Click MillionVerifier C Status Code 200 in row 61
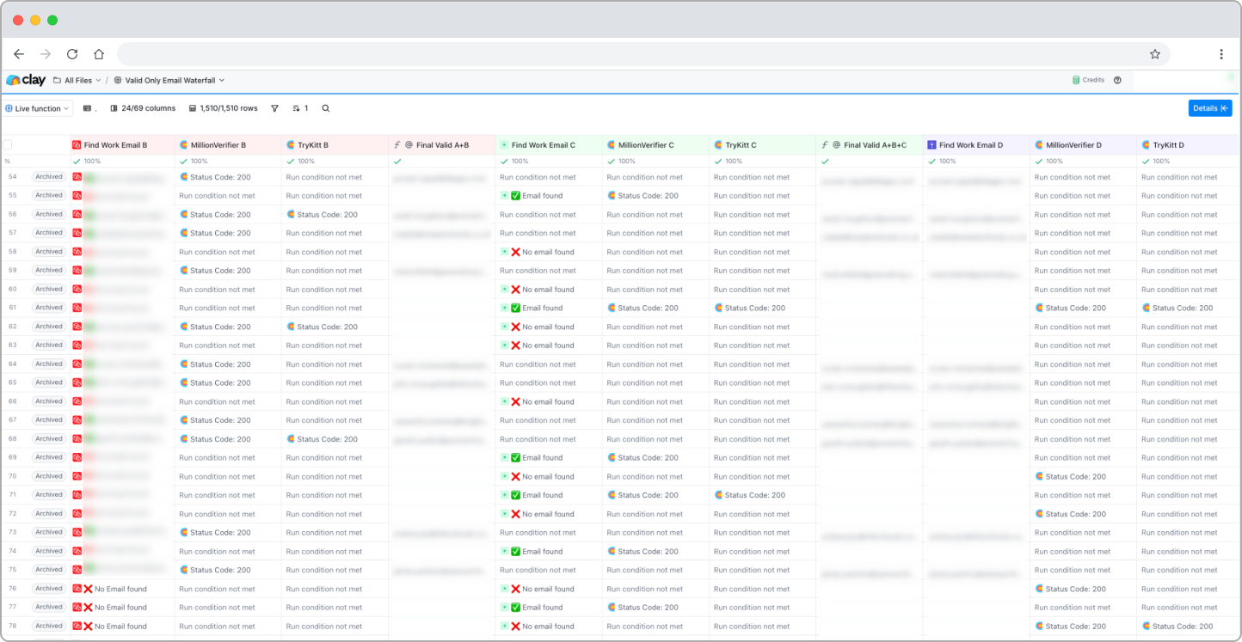The height and width of the screenshot is (642, 1242). pos(643,308)
